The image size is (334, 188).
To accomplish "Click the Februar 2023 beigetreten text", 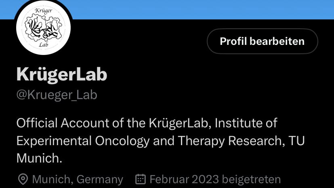I will [215, 179].
